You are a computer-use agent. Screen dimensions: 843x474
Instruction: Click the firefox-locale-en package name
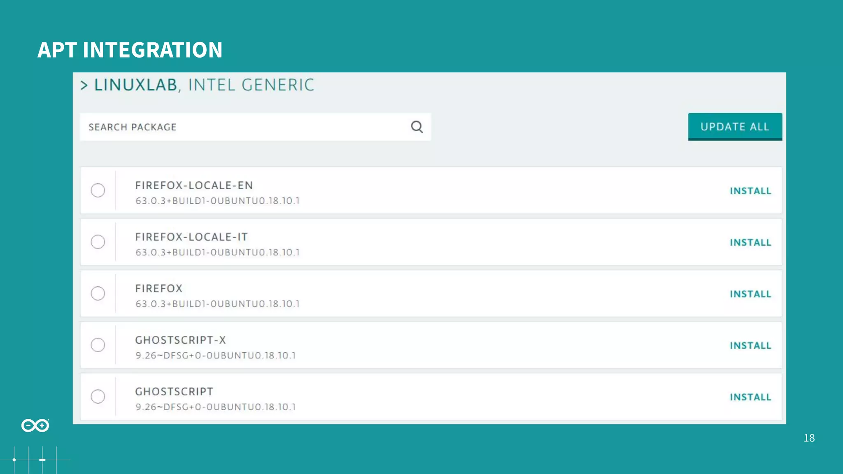tap(194, 186)
